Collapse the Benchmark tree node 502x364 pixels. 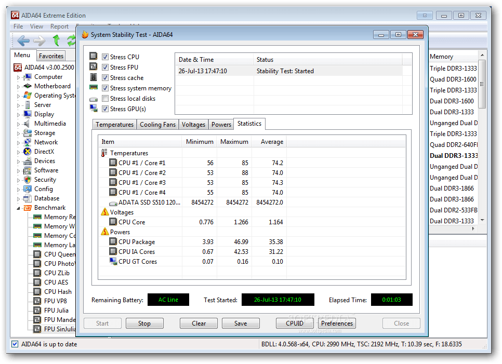pos(18,208)
